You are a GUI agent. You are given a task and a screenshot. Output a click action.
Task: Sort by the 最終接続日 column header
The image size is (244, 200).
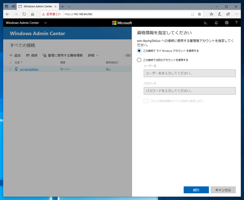[x=112, y=63]
